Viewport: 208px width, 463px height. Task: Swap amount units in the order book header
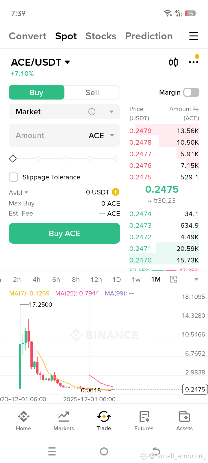click(196, 109)
